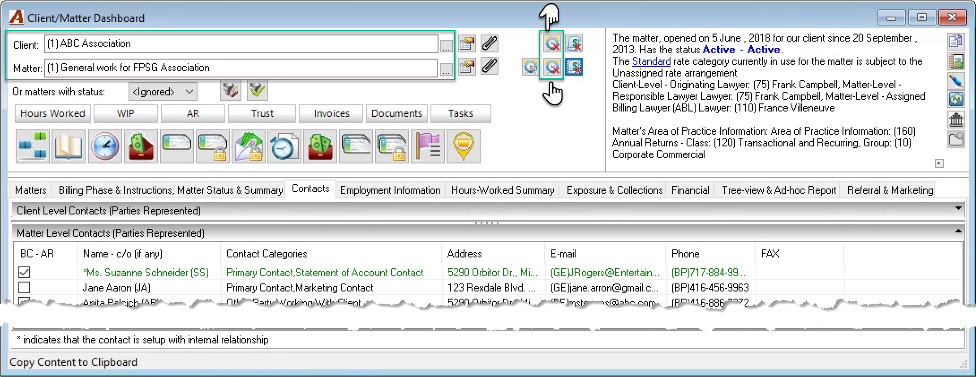
Task: Open the tree diagram icon in the toolbar
Action: 33,146
